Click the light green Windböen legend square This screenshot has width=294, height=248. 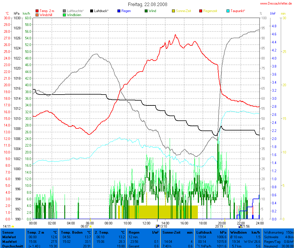click(x=65, y=15)
